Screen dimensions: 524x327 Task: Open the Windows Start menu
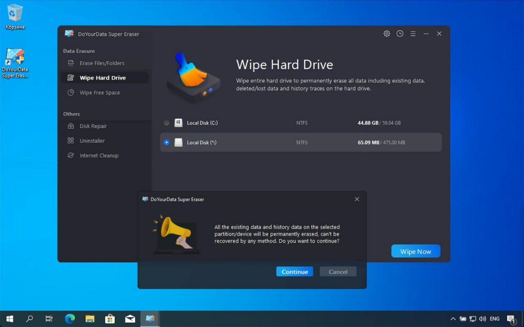pos(10,319)
